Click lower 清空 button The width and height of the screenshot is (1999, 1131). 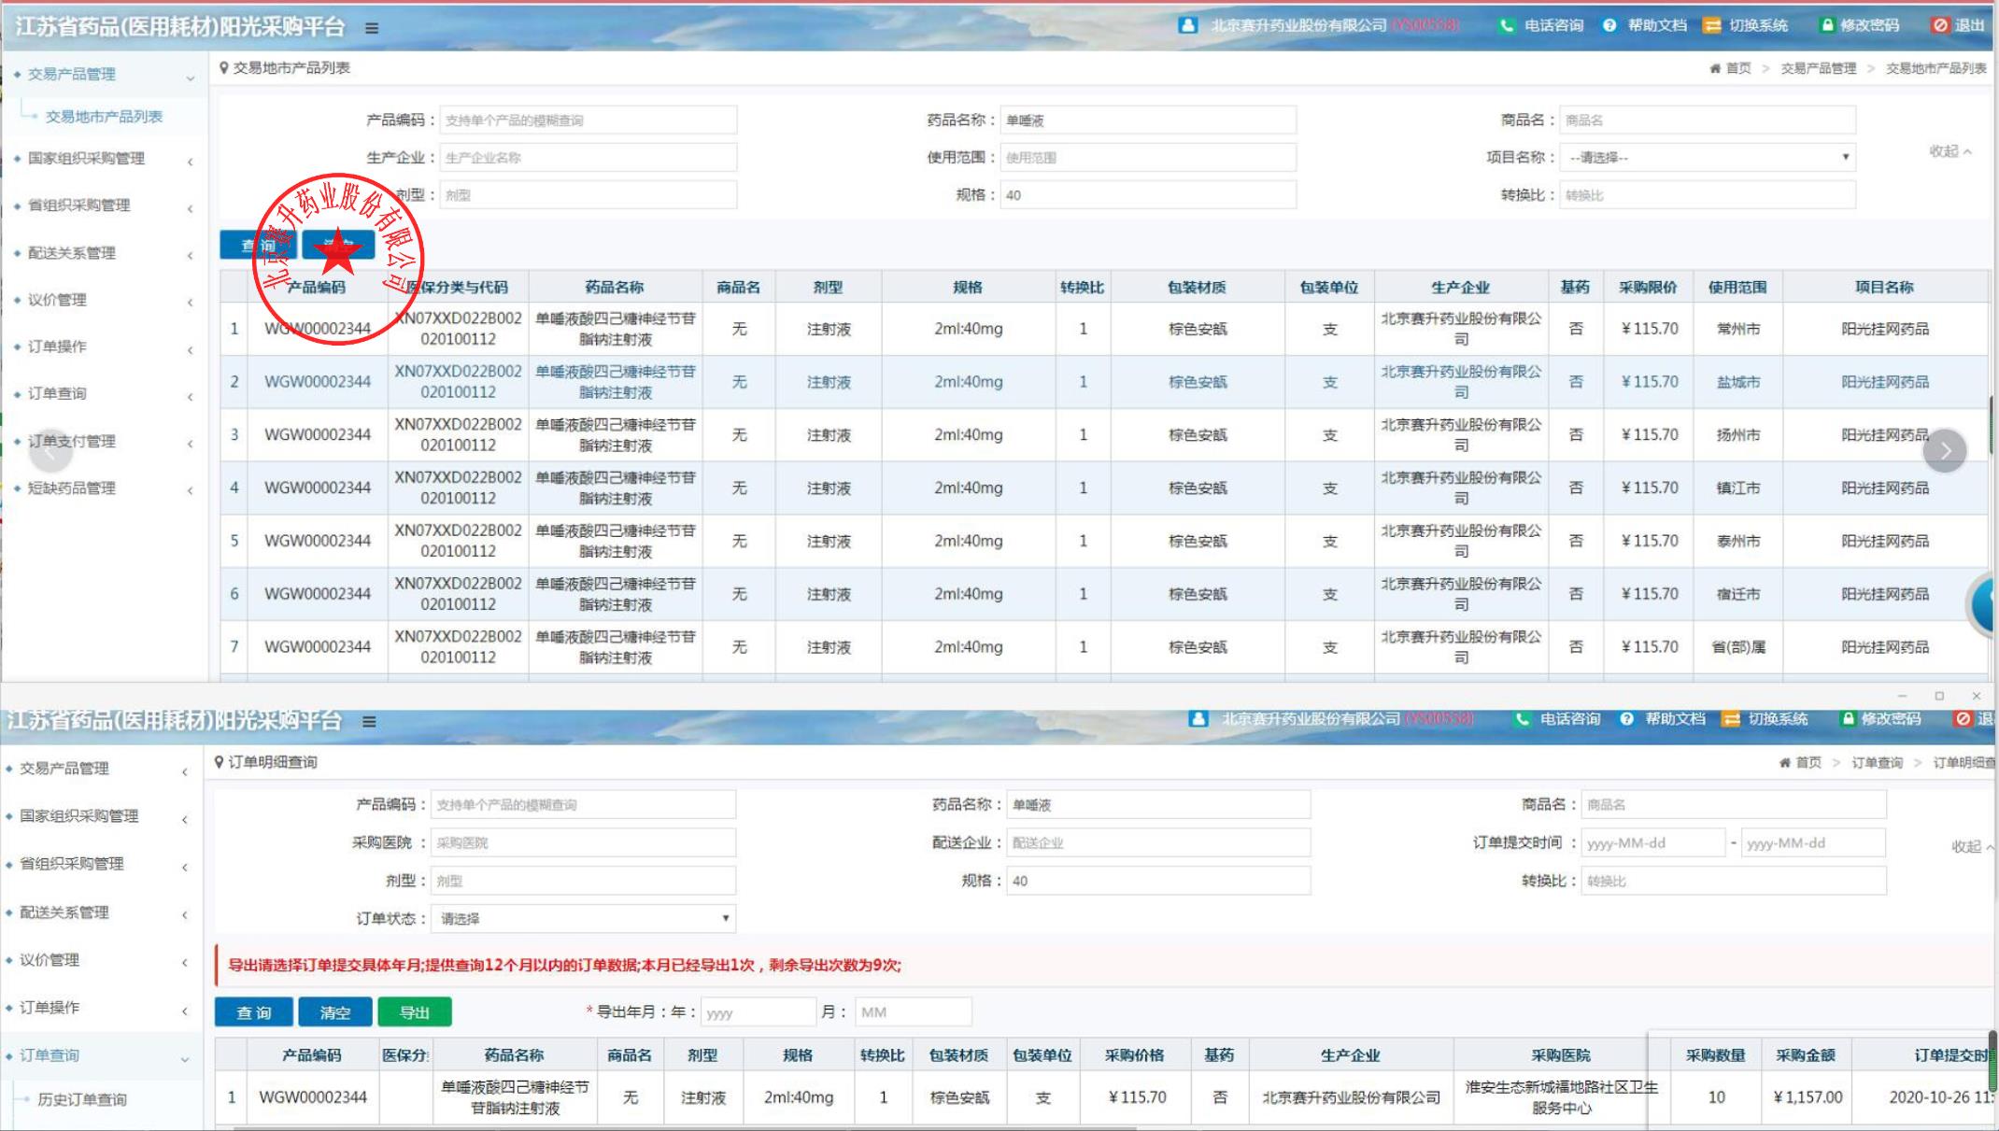pos(334,1012)
